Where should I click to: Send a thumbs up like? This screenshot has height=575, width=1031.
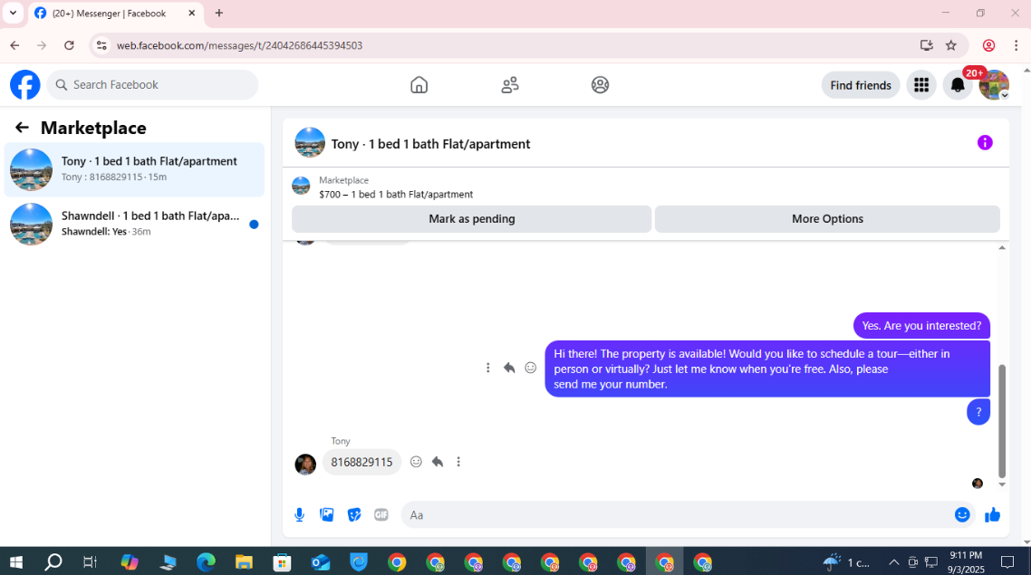992,514
